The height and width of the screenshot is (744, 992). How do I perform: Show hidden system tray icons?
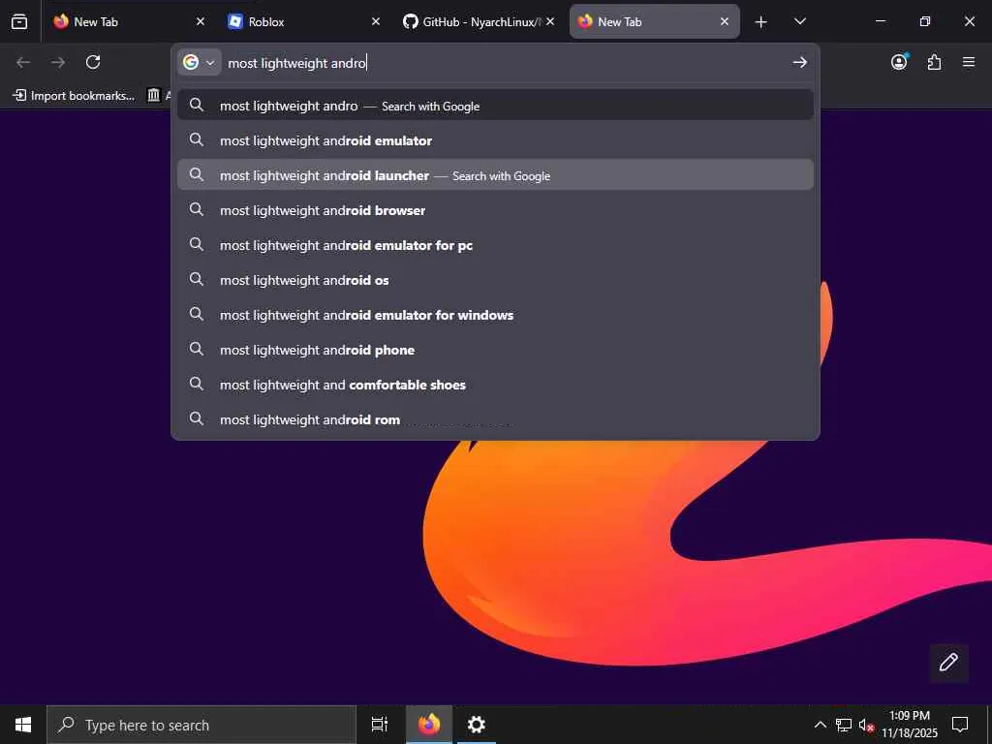[820, 725]
